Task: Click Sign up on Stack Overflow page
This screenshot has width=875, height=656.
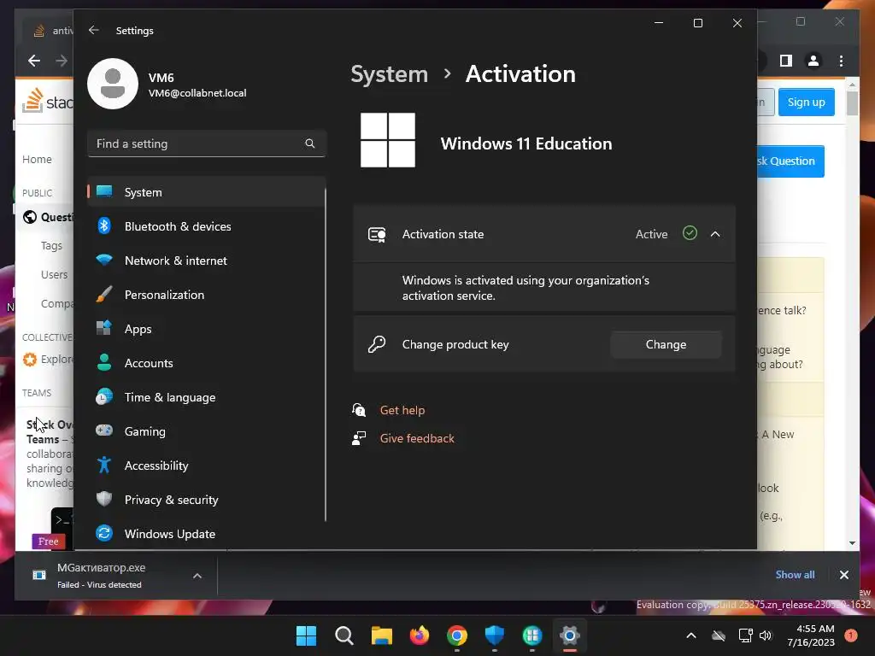Action: (807, 102)
